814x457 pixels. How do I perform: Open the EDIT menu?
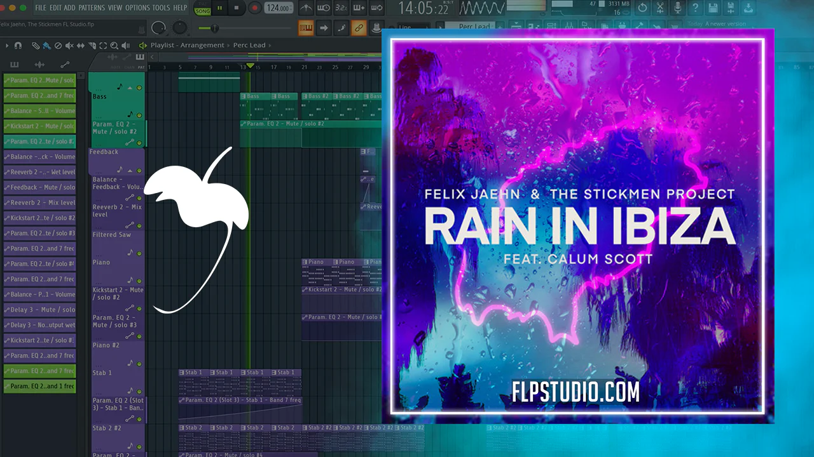(x=55, y=8)
